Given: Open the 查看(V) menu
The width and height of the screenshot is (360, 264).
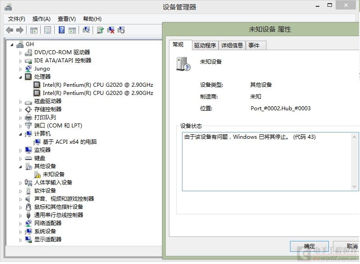Looking at the screenshot, I should pyautogui.click(x=66, y=19).
